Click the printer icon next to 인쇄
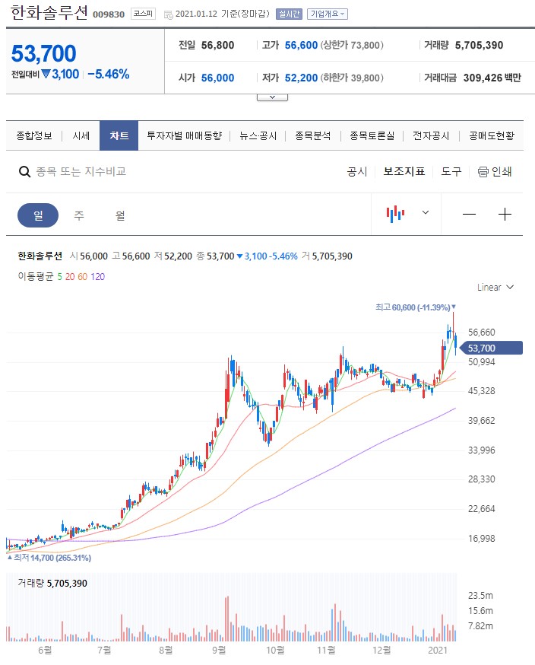 point(483,172)
